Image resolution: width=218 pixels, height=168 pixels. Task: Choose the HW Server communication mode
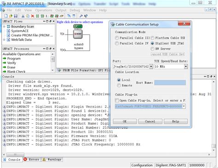[152, 49]
